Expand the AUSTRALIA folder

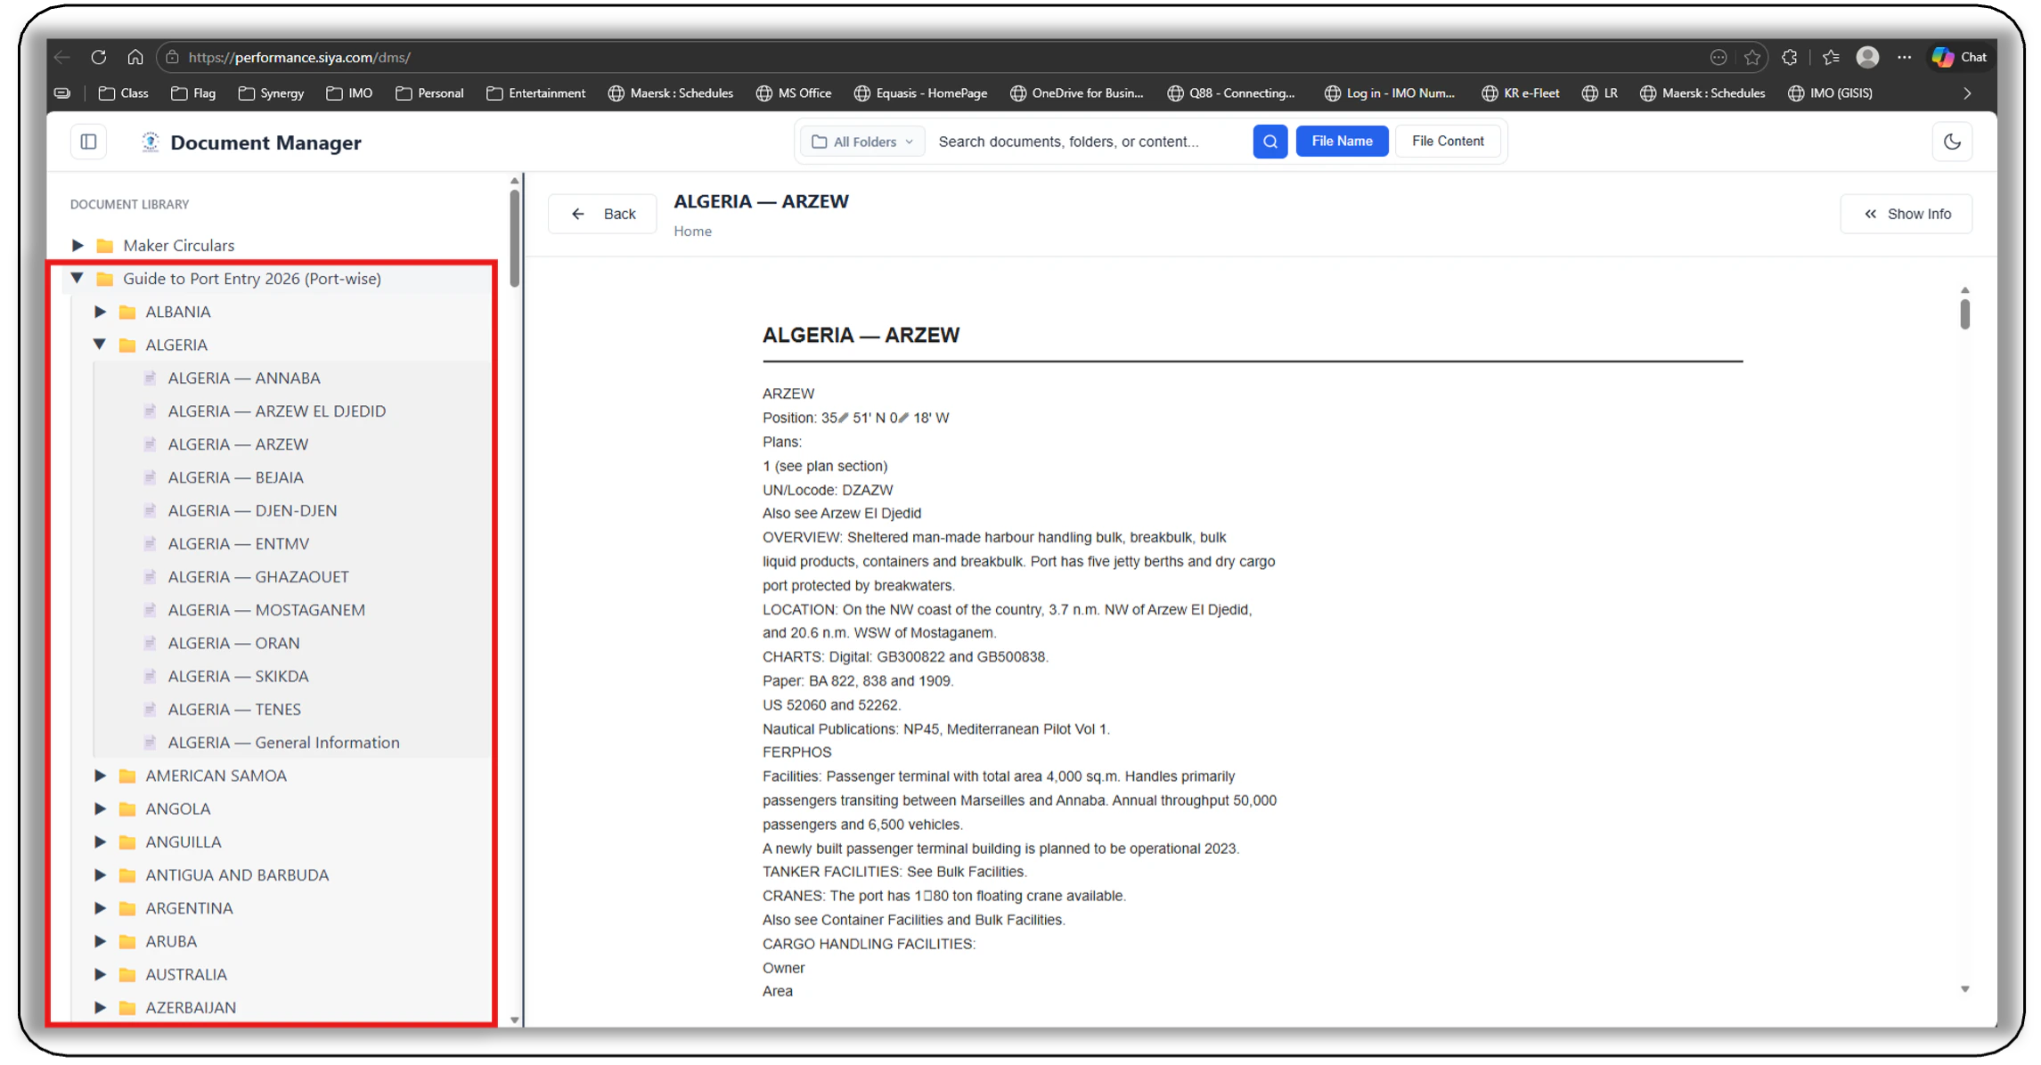click(100, 974)
